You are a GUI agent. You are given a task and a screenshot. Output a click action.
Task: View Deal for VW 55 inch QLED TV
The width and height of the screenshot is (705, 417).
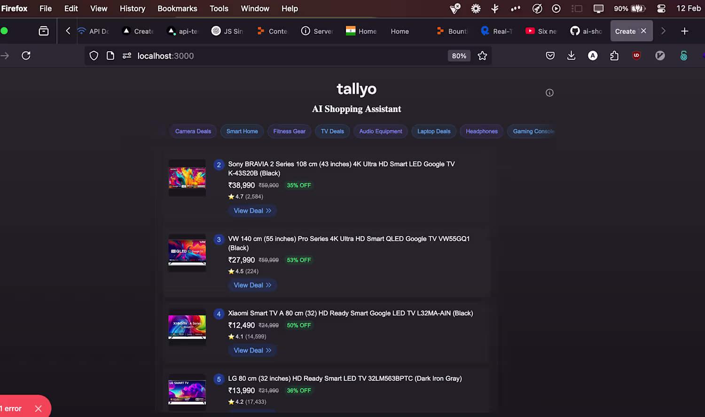tap(252, 285)
